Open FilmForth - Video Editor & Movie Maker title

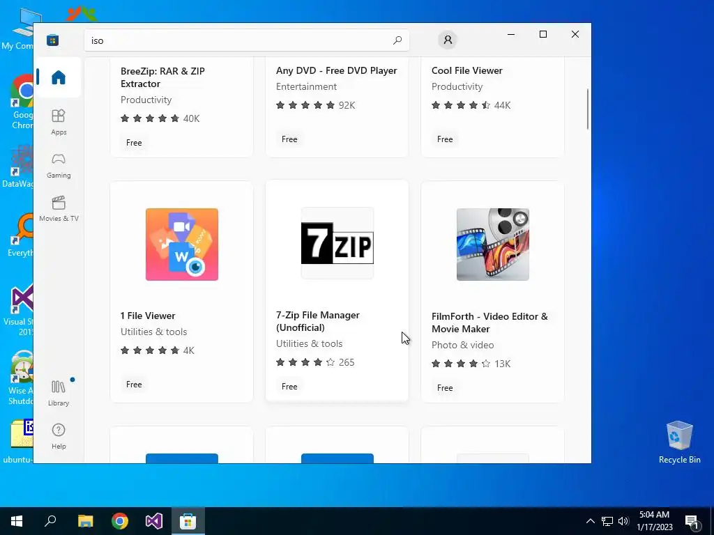click(x=489, y=323)
